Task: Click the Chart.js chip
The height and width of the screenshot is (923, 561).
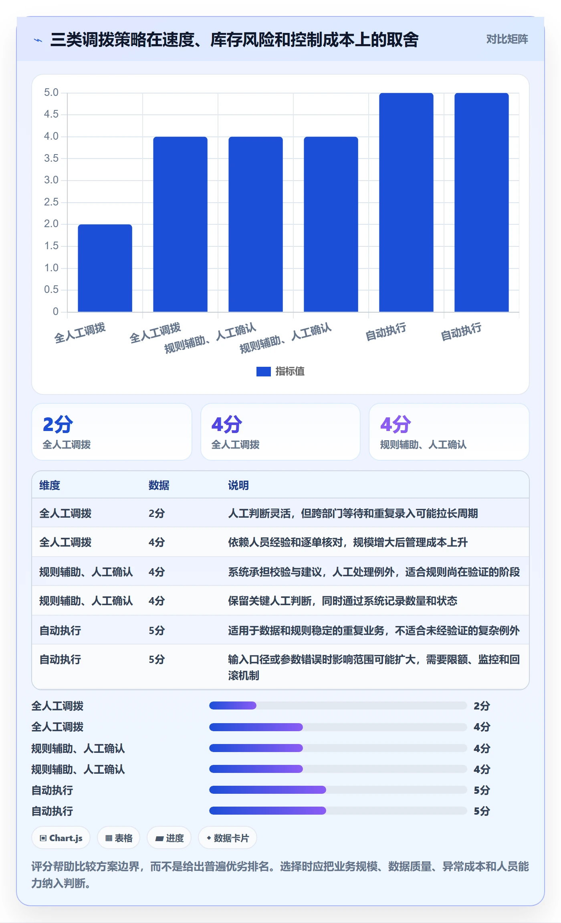Action: pyautogui.click(x=61, y=838)
